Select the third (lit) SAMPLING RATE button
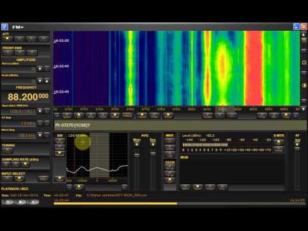 (25, 164)
